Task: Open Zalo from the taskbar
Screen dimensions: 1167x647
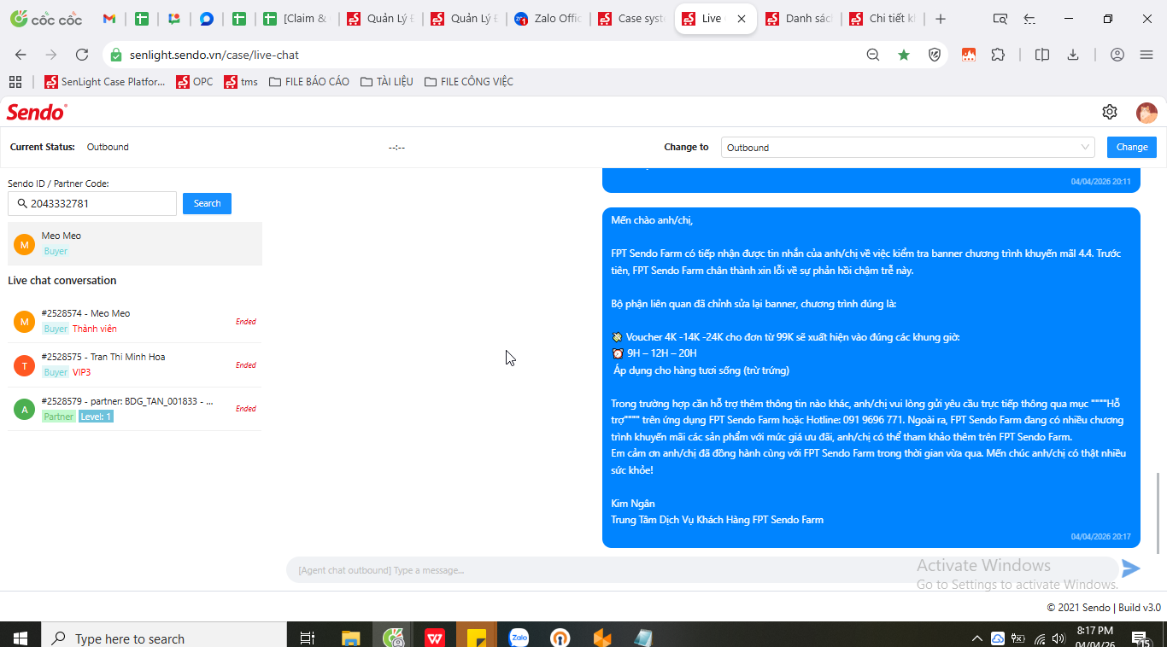Action: tap(519, 638)
